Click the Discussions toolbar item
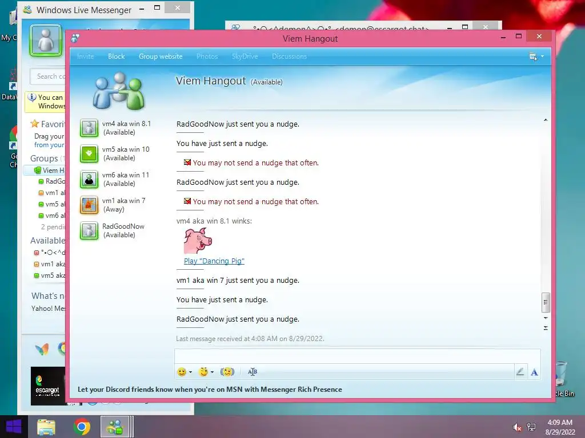Image resolution: width=585 pixels, height=438 pixels. point(289,56)
